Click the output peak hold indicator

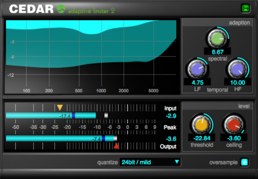(116, 138)
